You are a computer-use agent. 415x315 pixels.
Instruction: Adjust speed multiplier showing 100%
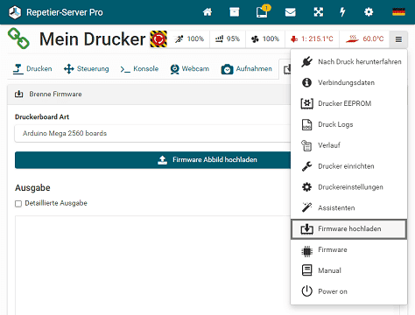coord(189,39)
